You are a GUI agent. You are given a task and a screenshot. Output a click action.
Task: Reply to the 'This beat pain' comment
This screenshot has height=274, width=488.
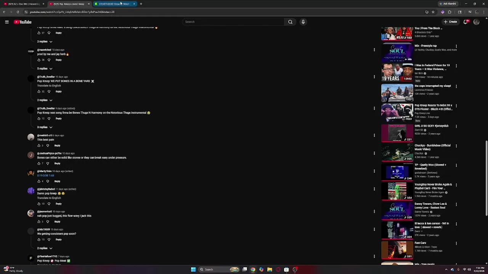pos(57,145)
